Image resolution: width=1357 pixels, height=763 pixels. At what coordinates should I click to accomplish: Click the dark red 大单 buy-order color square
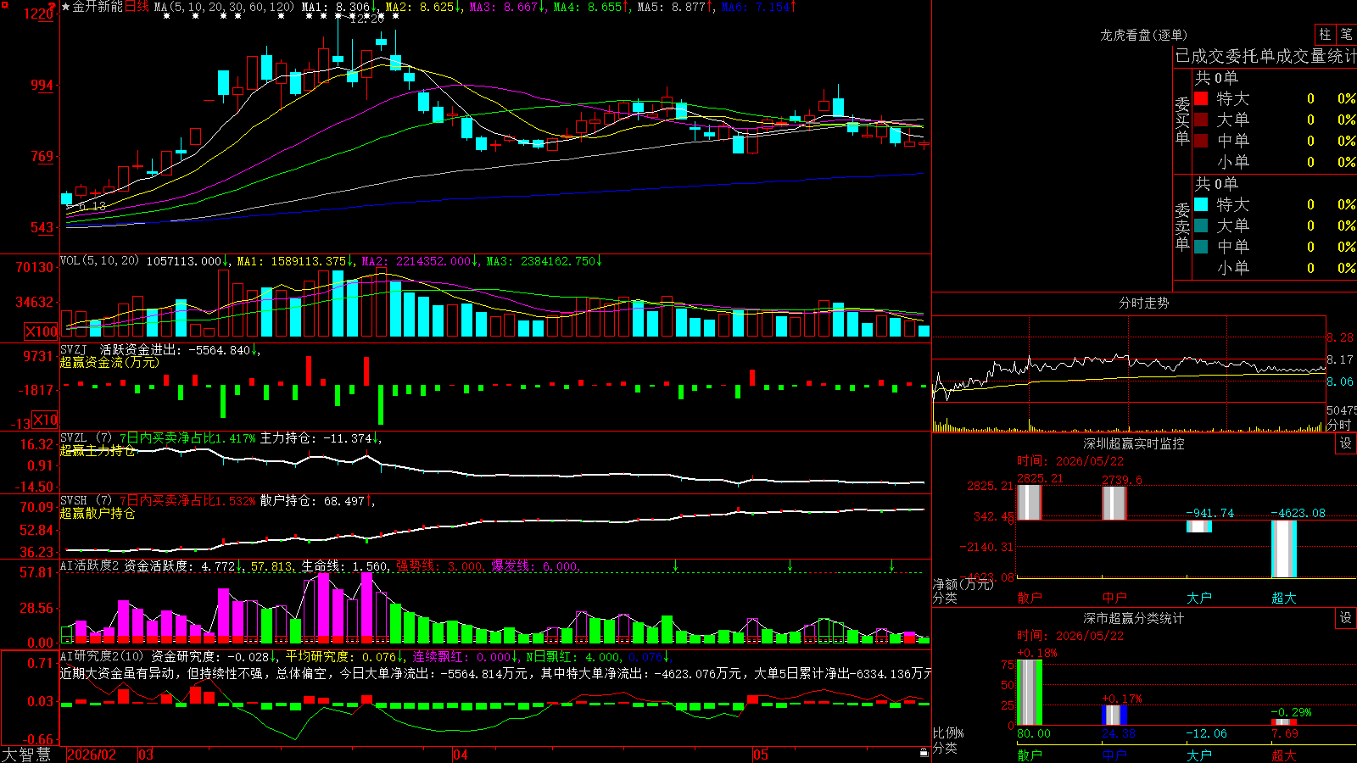point(1201,120)
